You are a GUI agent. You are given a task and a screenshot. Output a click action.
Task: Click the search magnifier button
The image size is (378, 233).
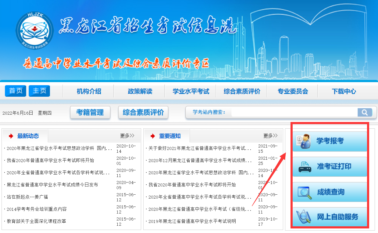coord(365,113)
